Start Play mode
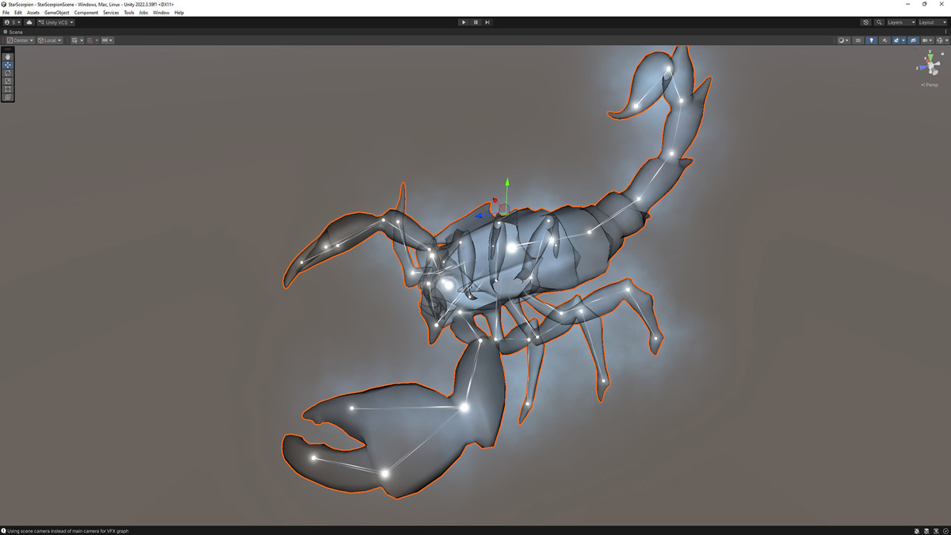 464,22
